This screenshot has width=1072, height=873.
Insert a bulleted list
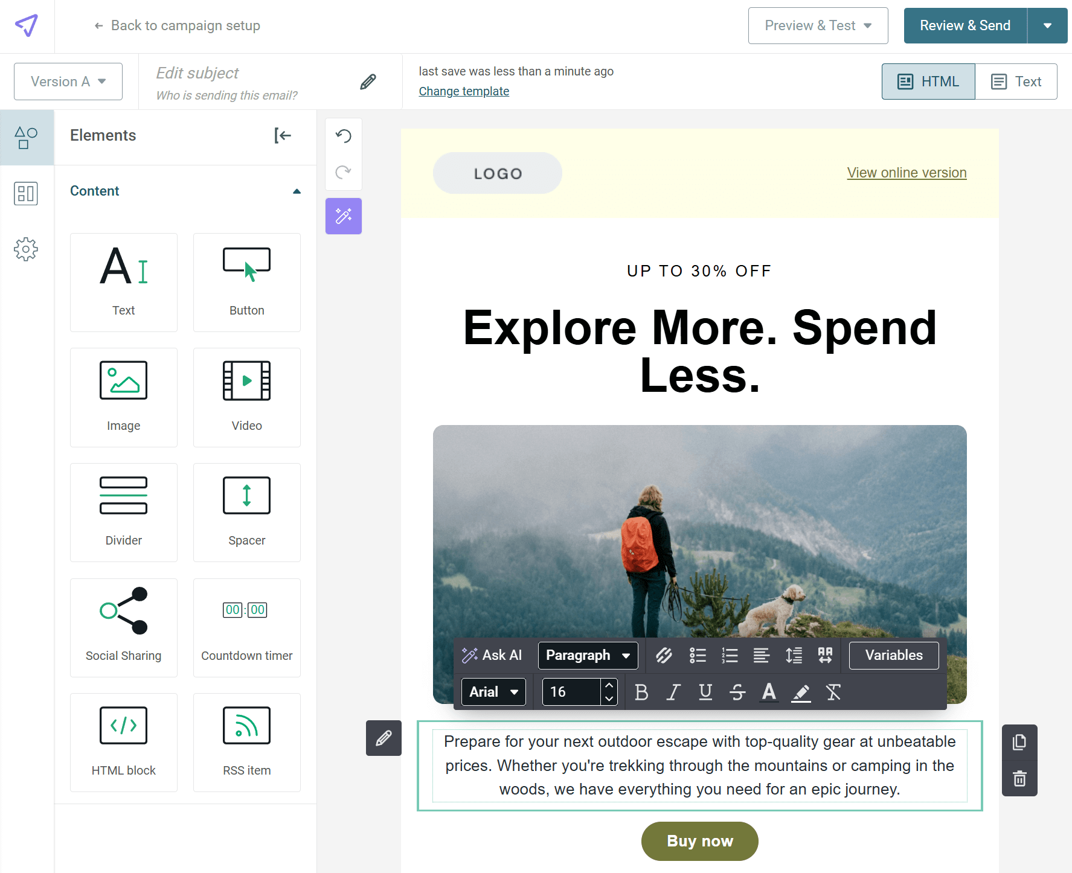click(698, 655)
